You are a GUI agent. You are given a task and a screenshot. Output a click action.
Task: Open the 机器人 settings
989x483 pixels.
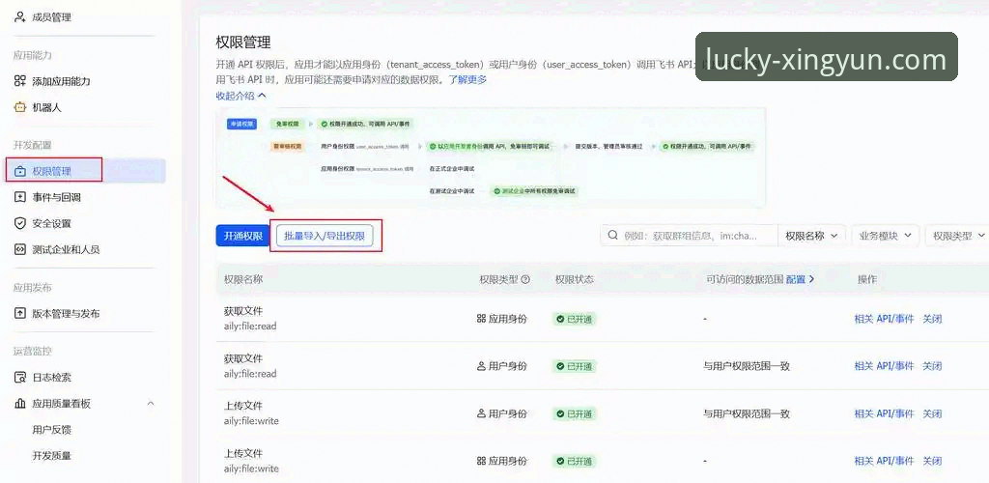point(46,108)
